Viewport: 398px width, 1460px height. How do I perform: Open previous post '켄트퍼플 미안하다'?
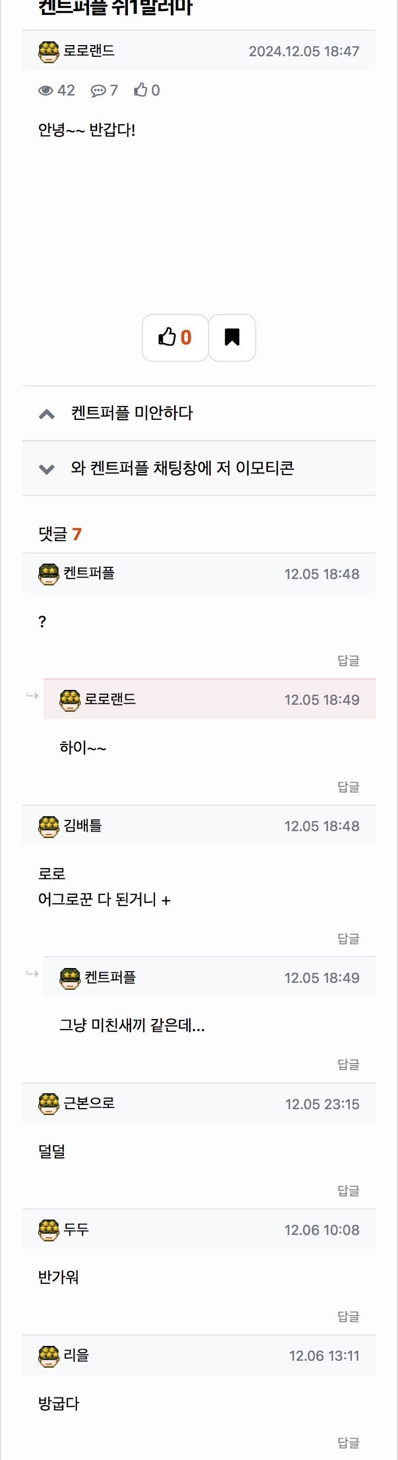click(x=132, y=413)
